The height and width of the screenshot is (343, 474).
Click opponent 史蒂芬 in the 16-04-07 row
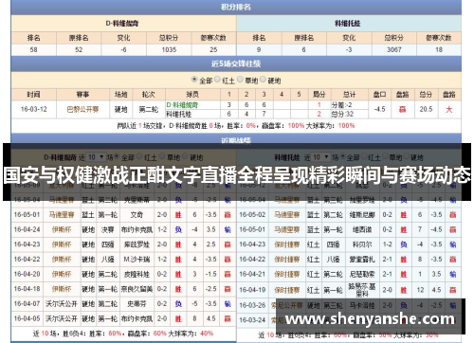click(x=137, y=304)
